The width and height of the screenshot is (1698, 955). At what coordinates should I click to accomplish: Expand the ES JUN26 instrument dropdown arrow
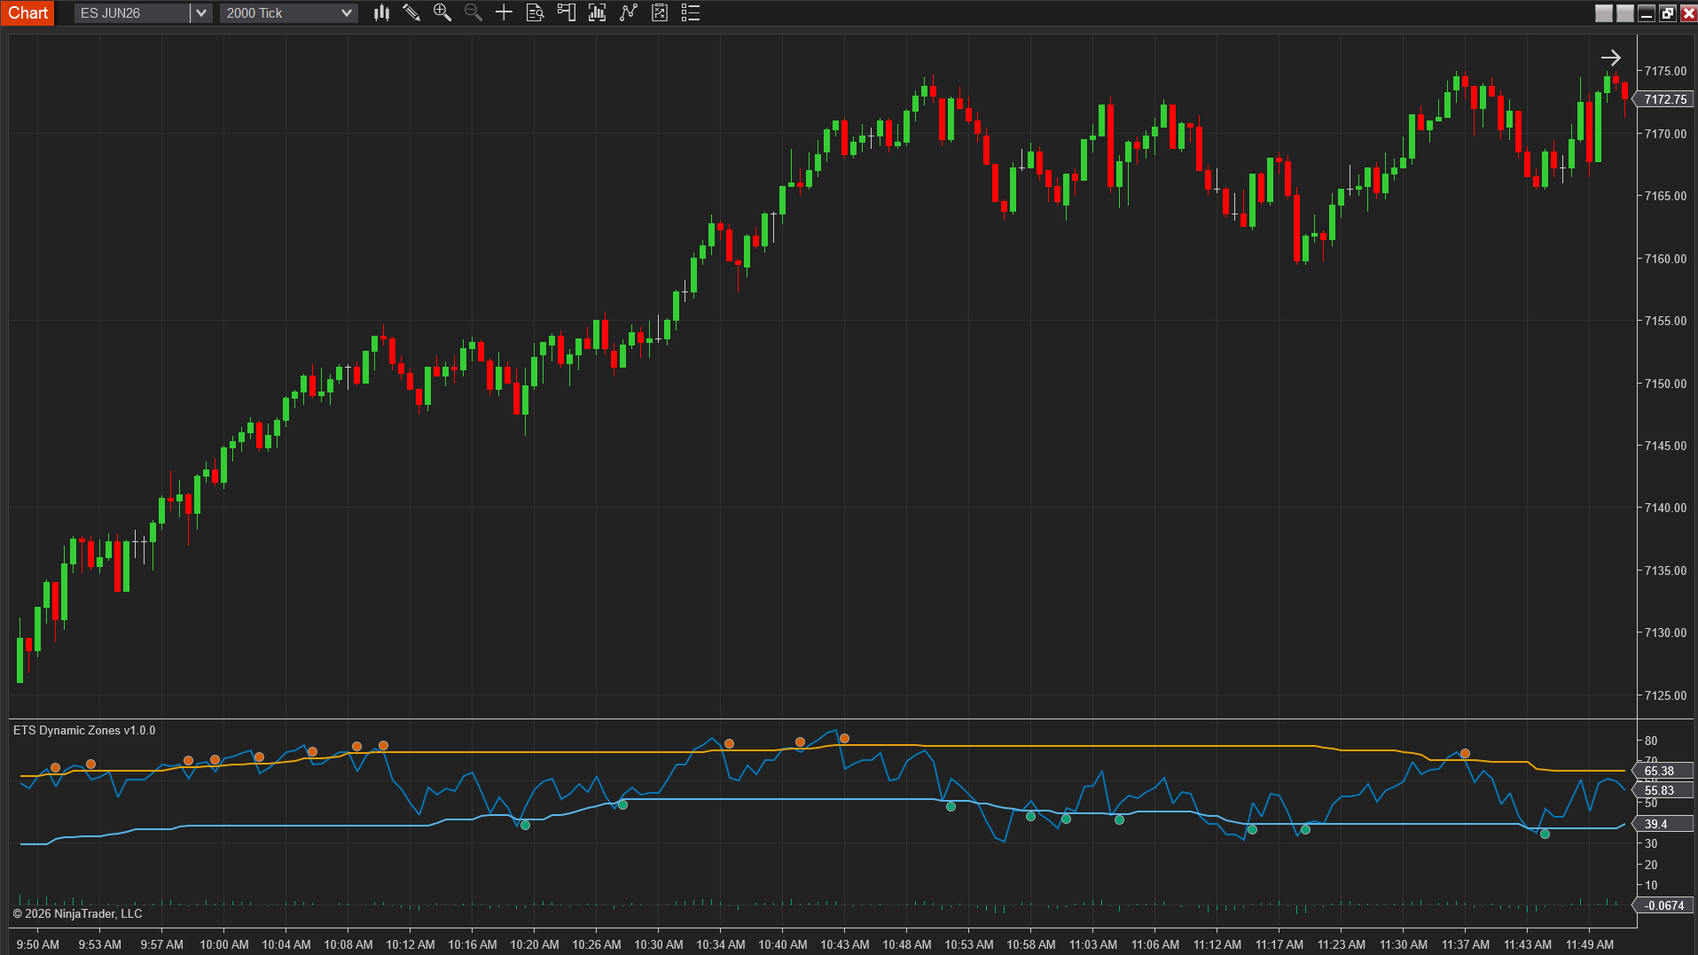click(201, 12)
